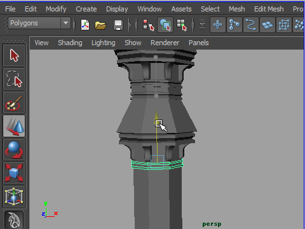Toggle Select by component type mode

(182, 25)
